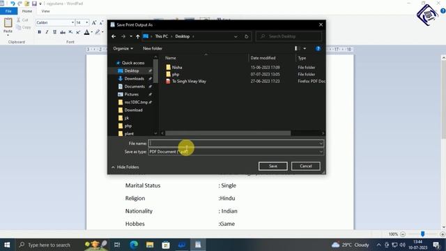
Task: Click the Back arrow in save dialog
Action: tap(114, 36)
